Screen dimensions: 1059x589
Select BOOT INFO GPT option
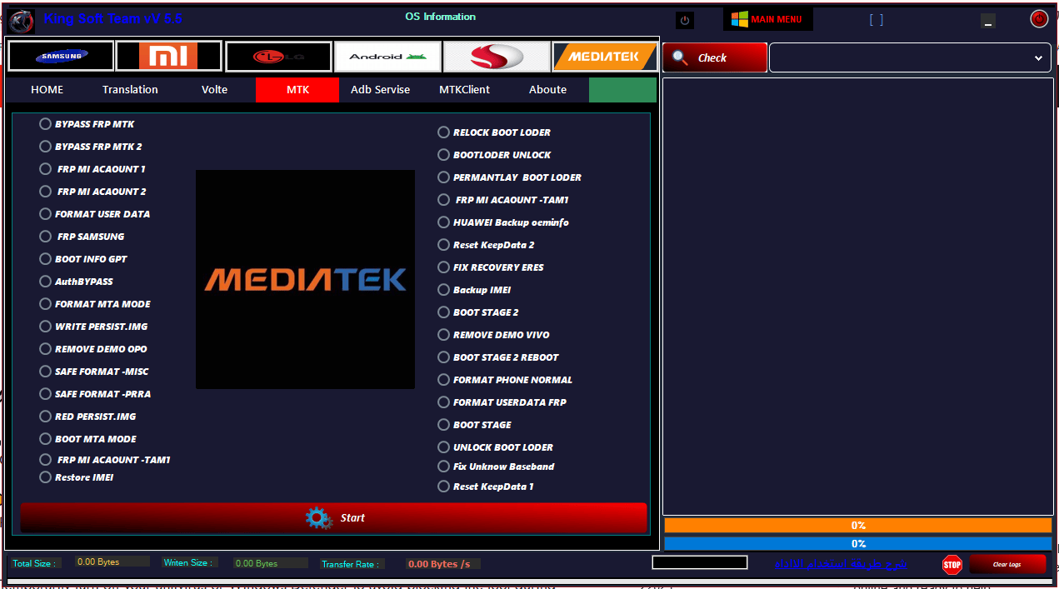pos(83,259)
